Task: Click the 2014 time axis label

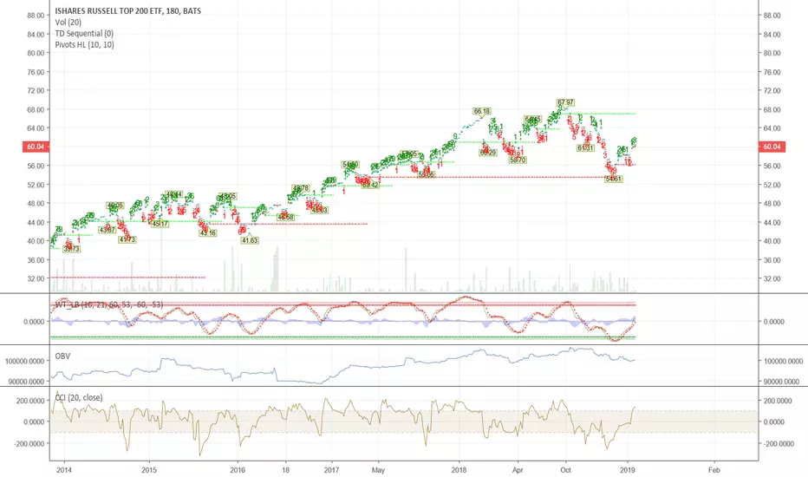Action: pos(64,470)
